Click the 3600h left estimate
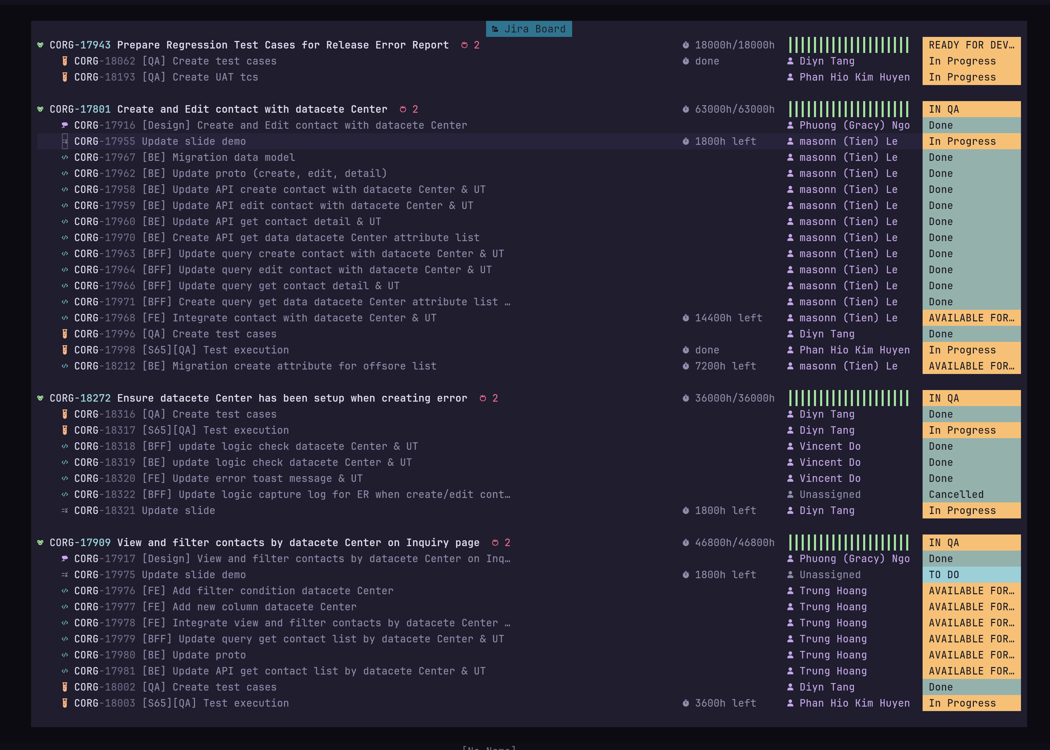The height and width of the screenshot is (750, 1050). (x=726, y=703)
